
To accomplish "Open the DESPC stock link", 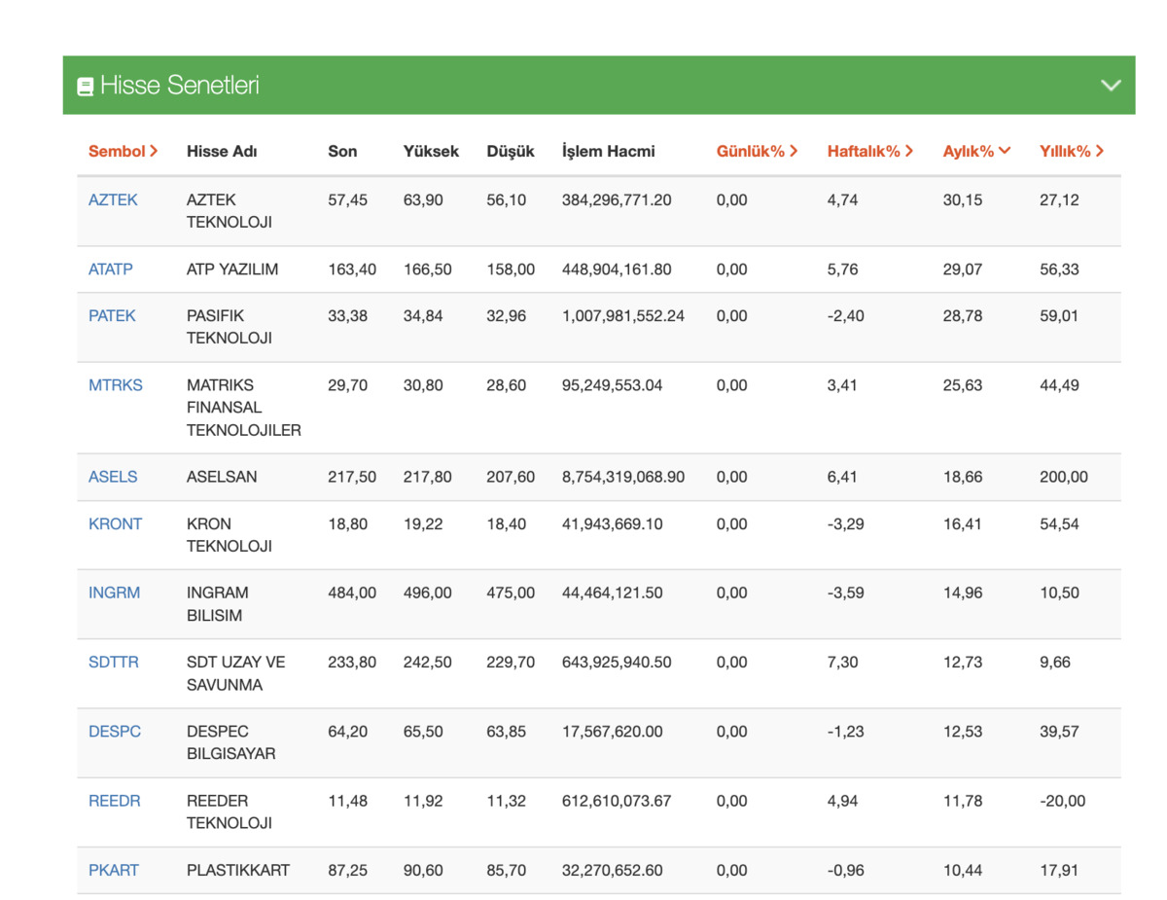I will pyautogui.click(x=115, y=731).
